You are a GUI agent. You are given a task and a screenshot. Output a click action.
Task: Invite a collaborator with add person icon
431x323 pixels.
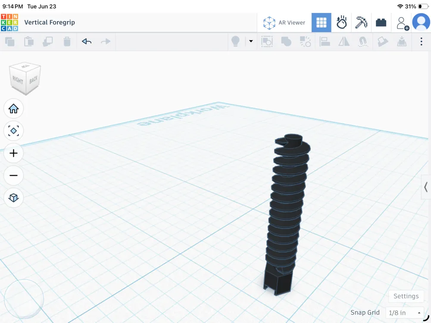[x=403, y=23]
